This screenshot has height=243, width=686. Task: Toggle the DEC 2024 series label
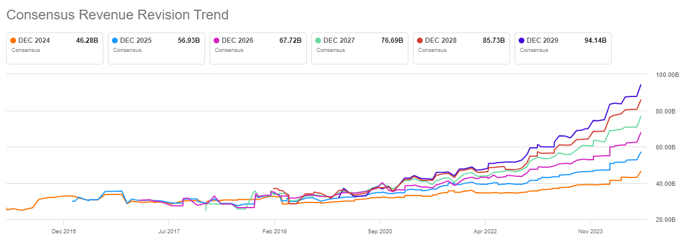click(x=35, y=40)
